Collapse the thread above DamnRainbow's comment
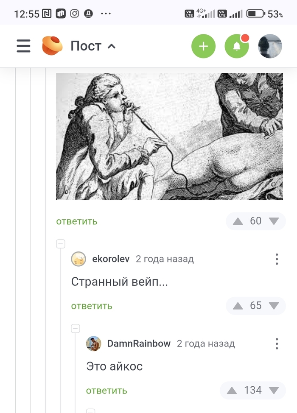 tap(76, 329)
